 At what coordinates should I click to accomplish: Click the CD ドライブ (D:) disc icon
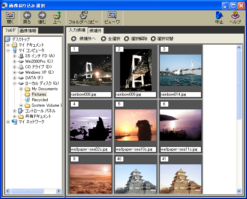pyautogui.click(x=21, y=67)
